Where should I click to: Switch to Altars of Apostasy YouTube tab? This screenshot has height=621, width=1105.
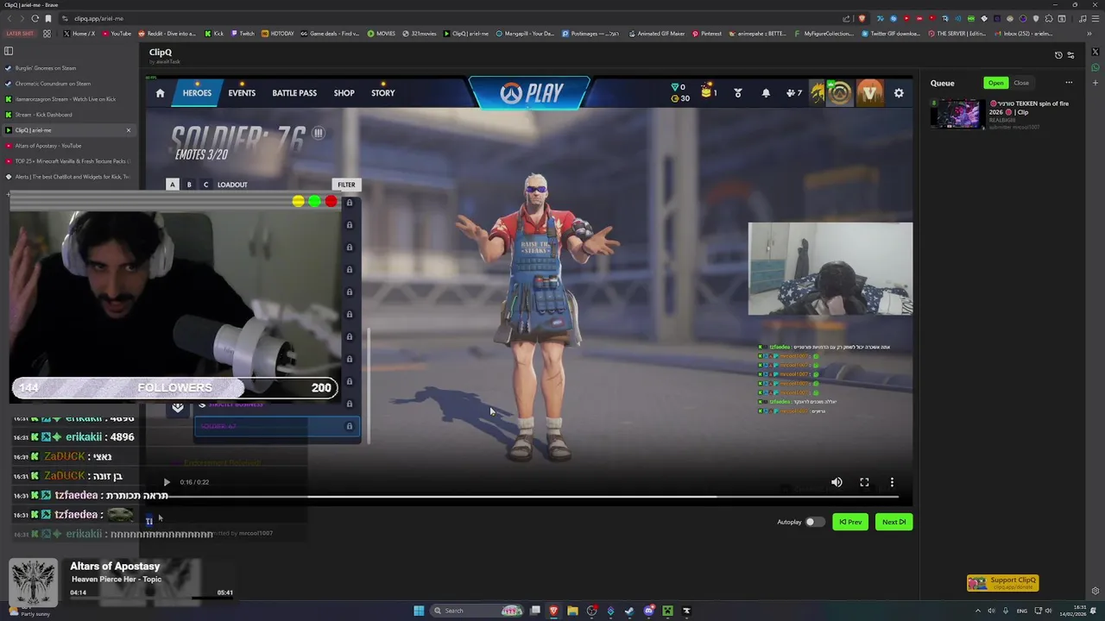click(x=69, y=146)
